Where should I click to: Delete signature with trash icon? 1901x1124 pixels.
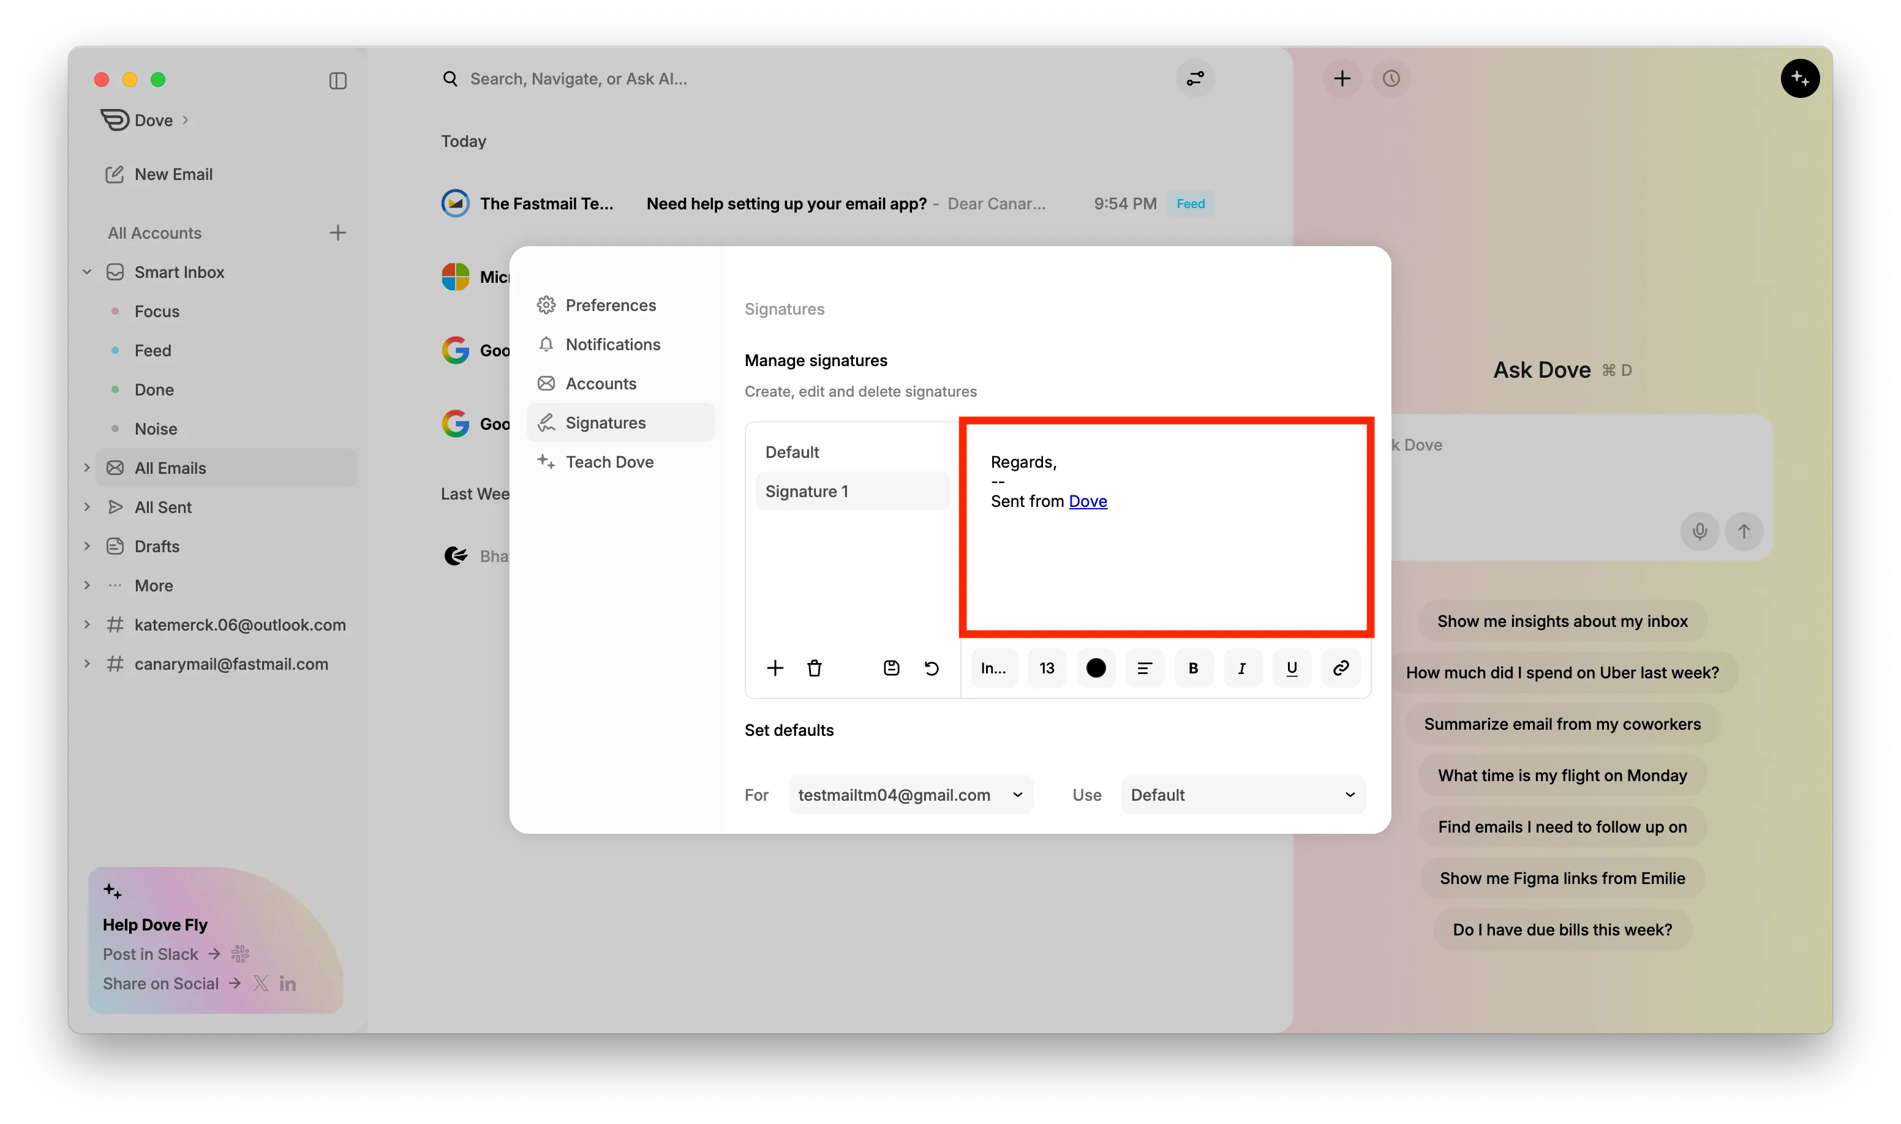815,668
